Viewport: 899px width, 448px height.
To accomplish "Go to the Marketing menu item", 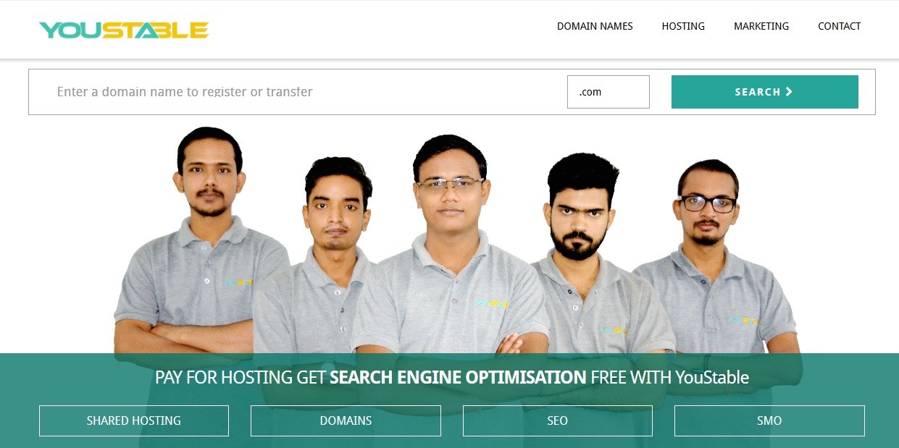I will coord(761,26).
